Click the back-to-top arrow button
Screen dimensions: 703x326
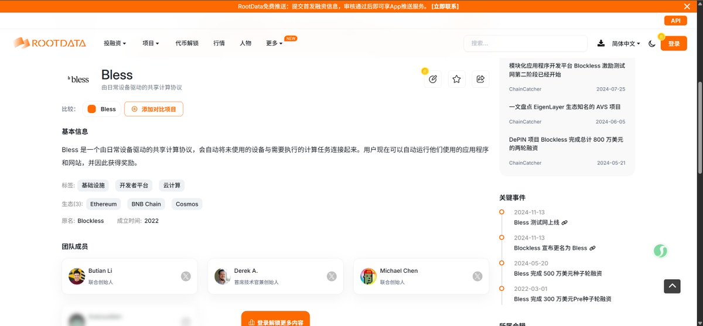click(672, 286)
